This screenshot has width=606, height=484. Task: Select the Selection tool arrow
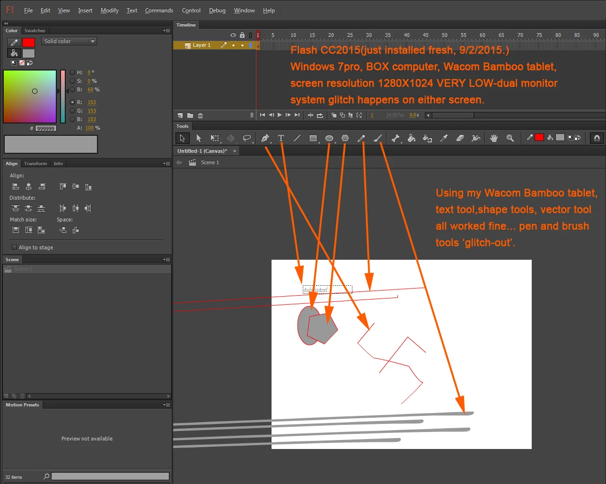(182, 138)
